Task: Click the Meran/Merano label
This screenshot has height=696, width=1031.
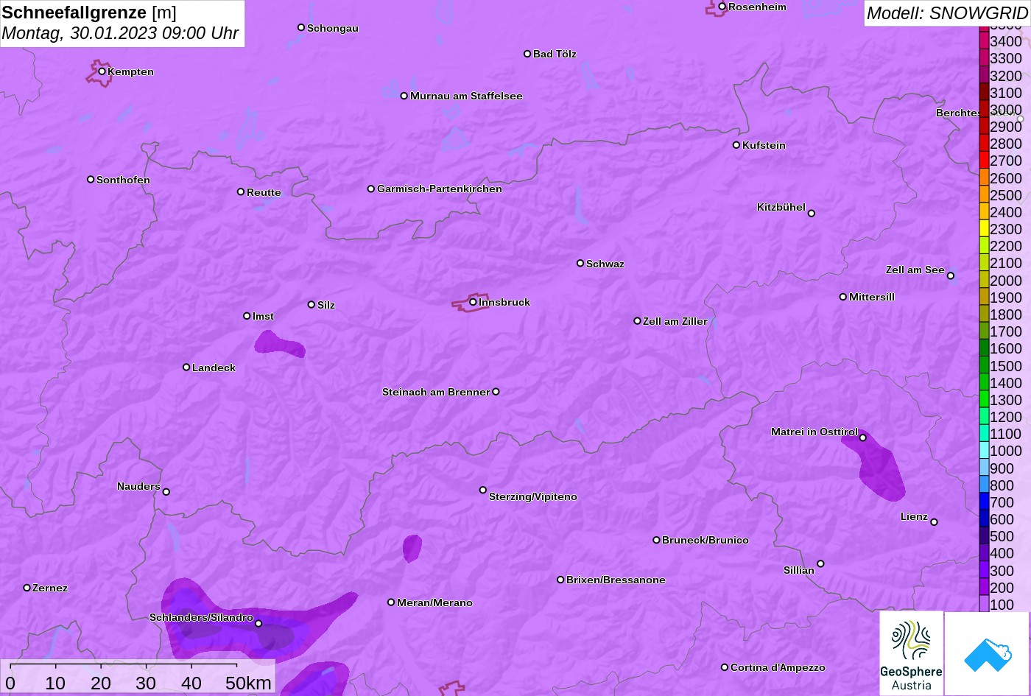Action: click(x=434, y=602)
